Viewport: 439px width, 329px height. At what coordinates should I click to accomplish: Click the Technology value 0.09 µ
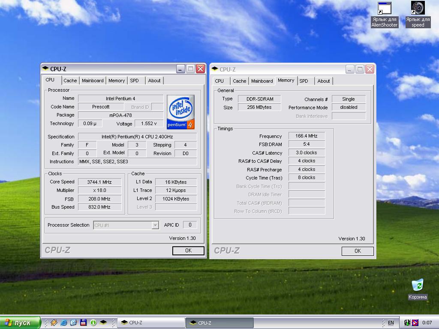[x=90, y=123]
